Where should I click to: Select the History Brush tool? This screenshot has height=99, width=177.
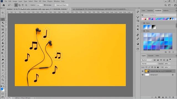pyautogui.click(x=3, y=46)
